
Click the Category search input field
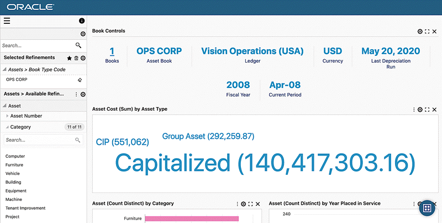pos(39,141)
